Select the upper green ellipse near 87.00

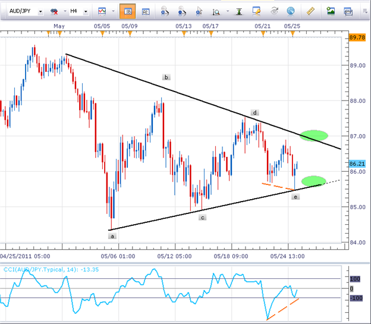pyautogui.click(x=314, y=136)
